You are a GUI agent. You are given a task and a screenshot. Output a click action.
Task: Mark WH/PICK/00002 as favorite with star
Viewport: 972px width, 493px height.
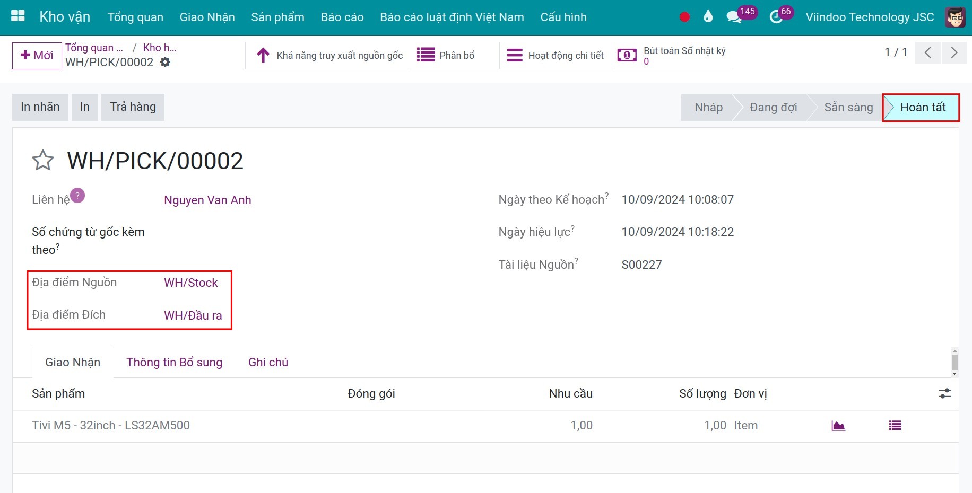point(43,160)
